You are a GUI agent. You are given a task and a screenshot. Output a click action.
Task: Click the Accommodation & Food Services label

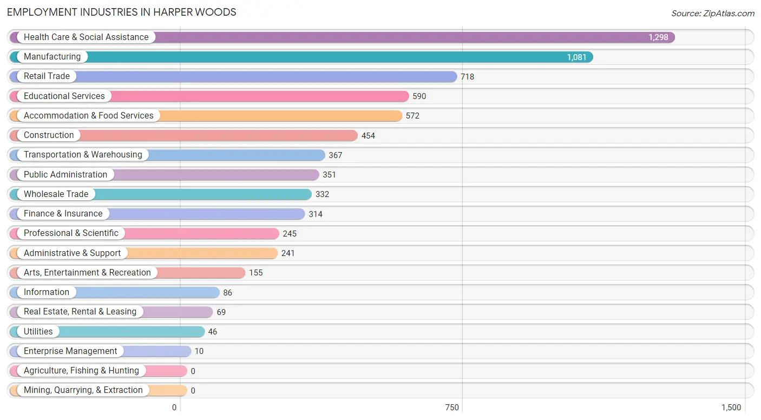89,115
